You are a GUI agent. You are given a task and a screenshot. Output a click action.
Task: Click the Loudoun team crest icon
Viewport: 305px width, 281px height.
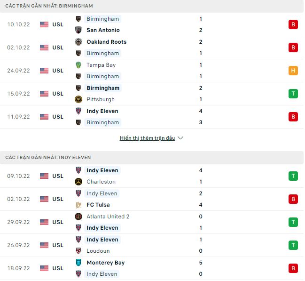[x=78, y=251]
